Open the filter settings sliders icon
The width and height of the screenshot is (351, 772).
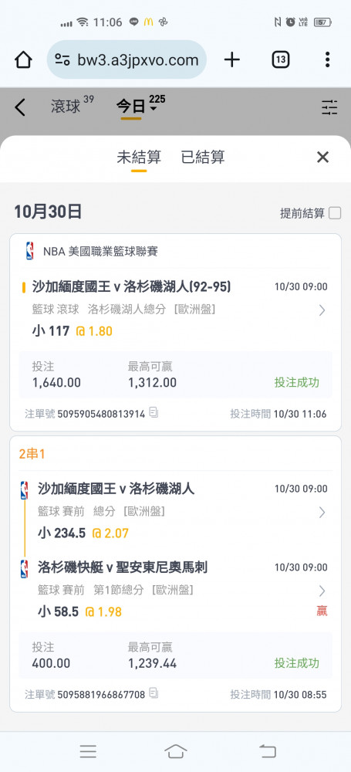pos(329,107)
